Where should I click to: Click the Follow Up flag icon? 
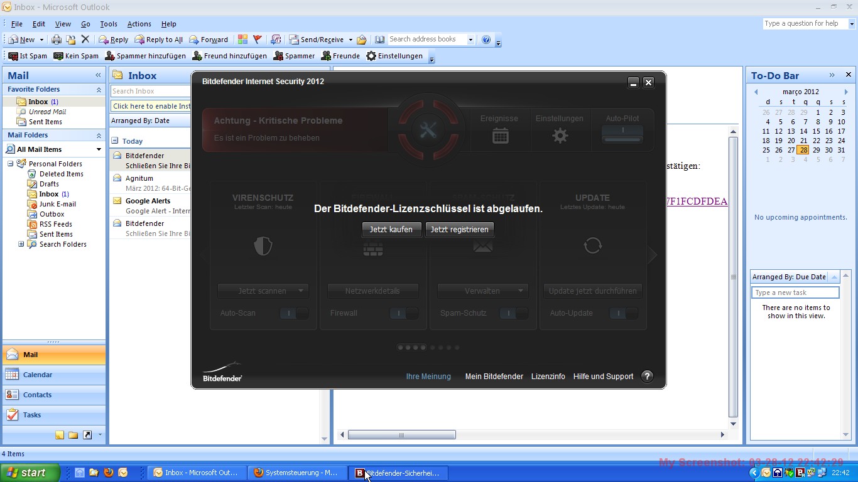258,40
